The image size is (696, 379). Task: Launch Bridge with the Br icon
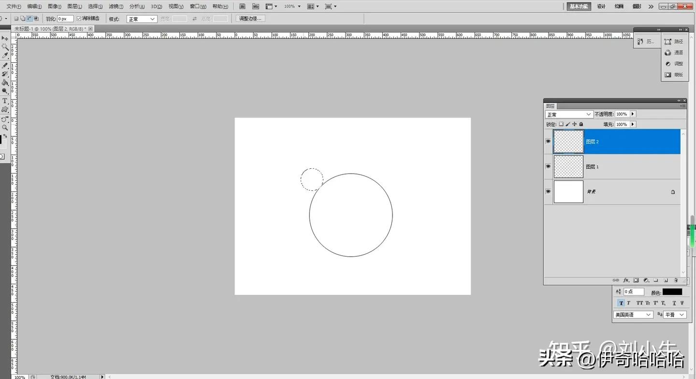[x=243, y=6]
